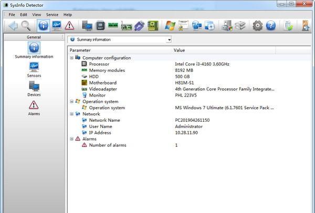The width and height of the screenshot is (315, 213).
Task: Open the Help menu
Action: tap(68, 15)
